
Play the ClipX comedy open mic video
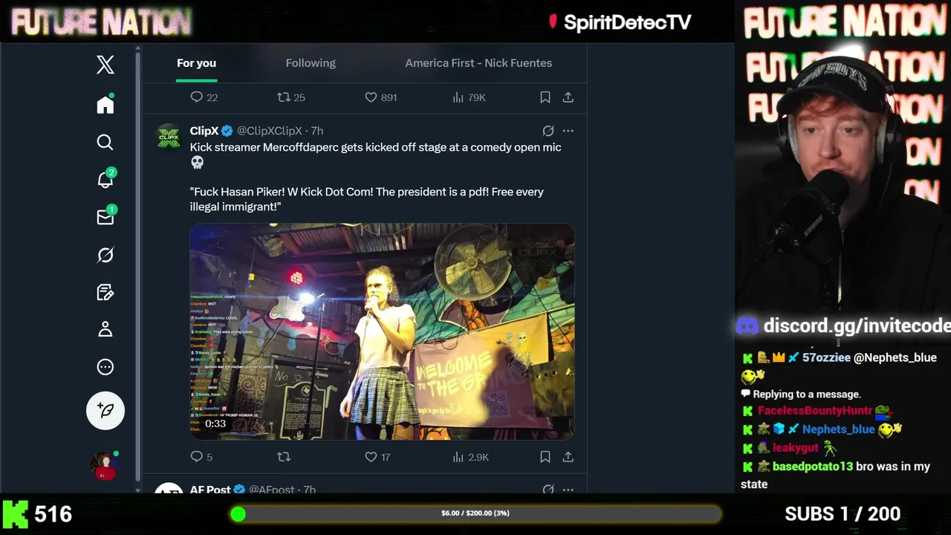382,331
